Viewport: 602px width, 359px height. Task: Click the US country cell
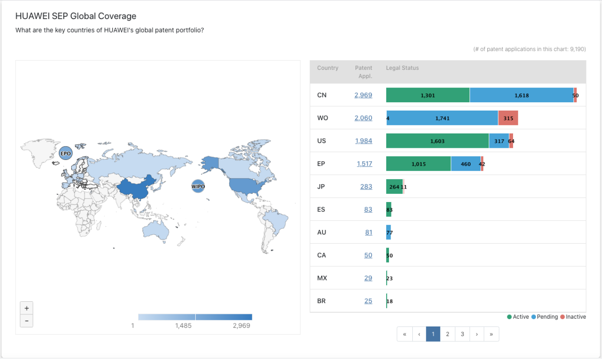click(322, 141)
